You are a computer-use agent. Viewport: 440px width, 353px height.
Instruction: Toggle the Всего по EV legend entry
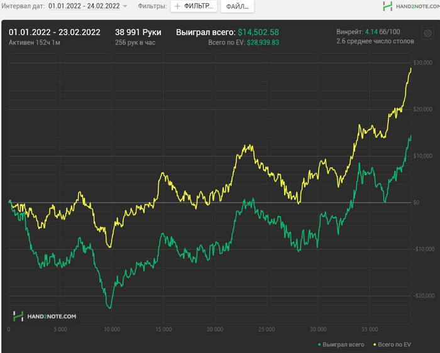click(x=392, y=345)
